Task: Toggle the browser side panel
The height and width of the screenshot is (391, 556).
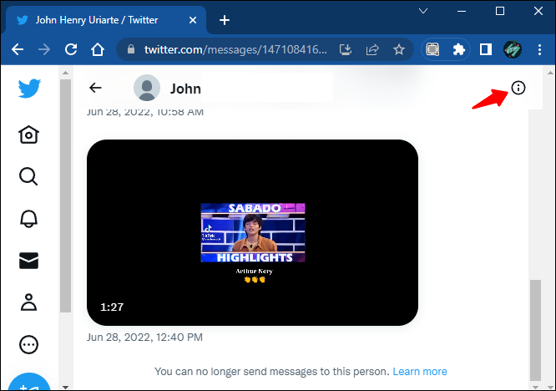Action: pyautogui.click(x=486, y=49)
